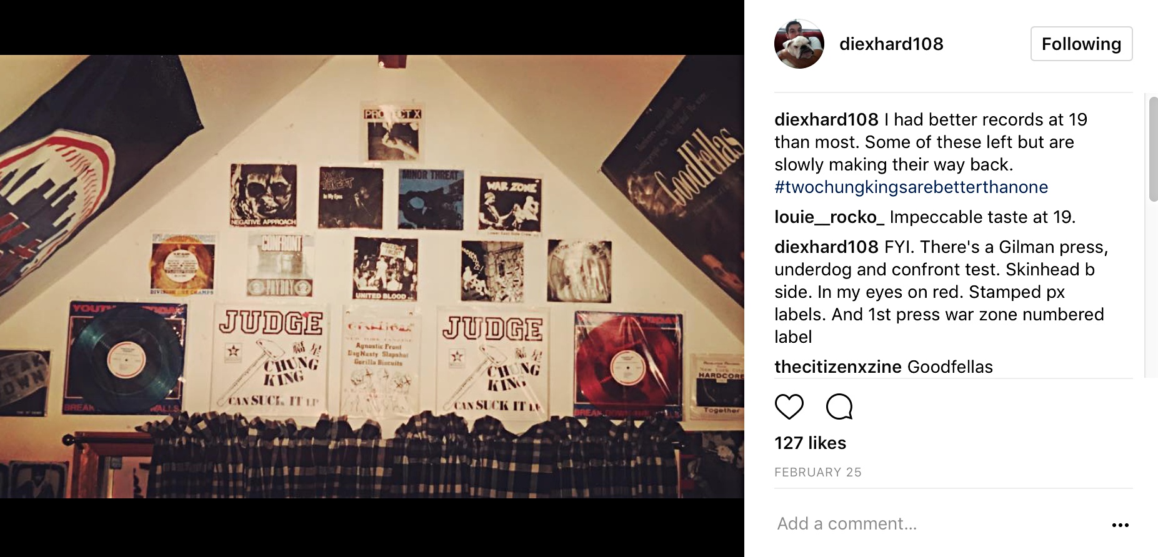1158x557 pixels.
Task: Click the Add a comment field
Action: coord(937,523)
